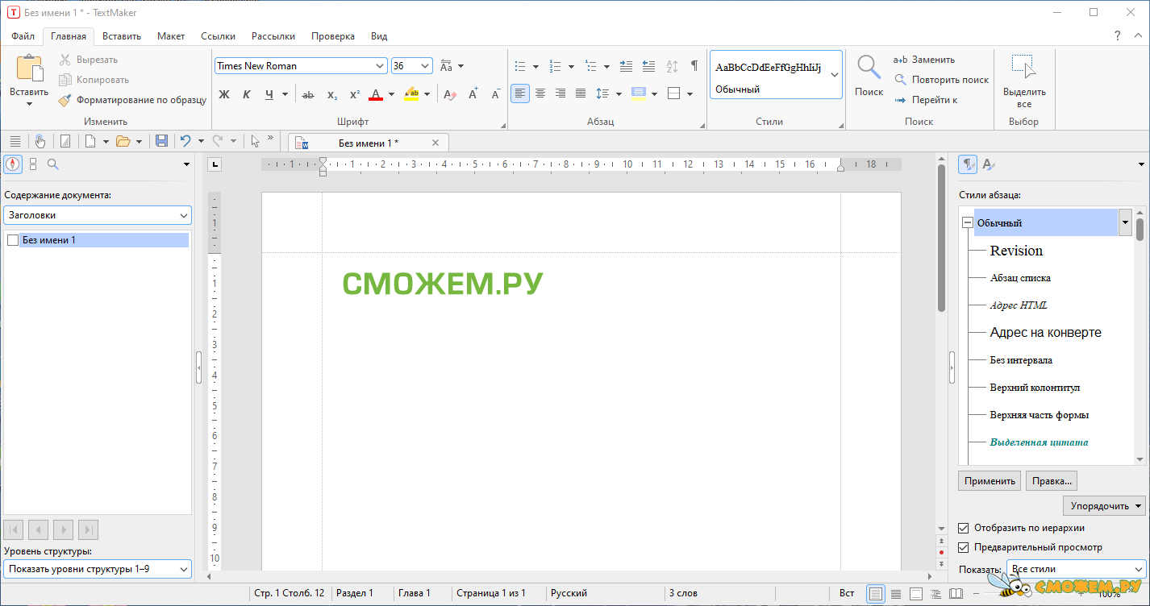Viewport: 1150px width, 606px height.
Task: Apply bold formatting with the Ж button
Action: click(x=224, y=94)
